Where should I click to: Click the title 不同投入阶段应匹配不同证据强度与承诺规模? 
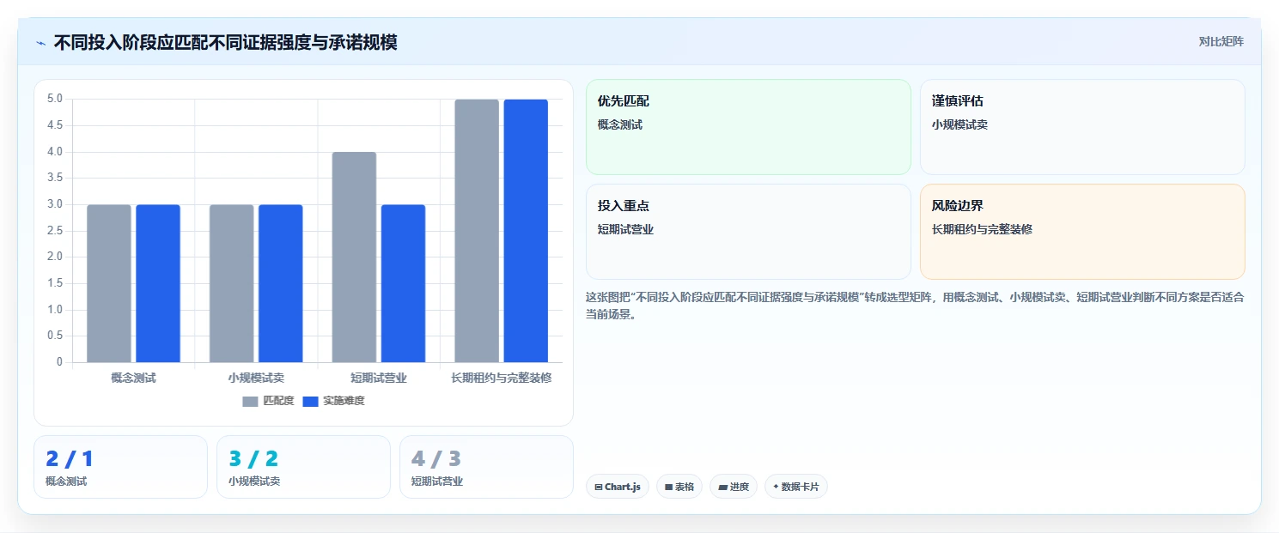click(225, 42)
